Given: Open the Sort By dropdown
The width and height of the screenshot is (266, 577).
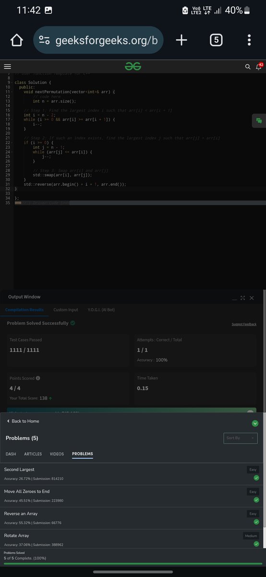Looking at the screenshot, I should pyautogui.click(x=241, y=438).
